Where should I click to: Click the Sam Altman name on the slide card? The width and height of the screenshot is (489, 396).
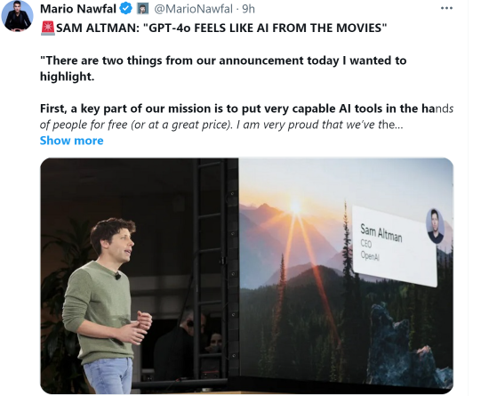point(381,233)
